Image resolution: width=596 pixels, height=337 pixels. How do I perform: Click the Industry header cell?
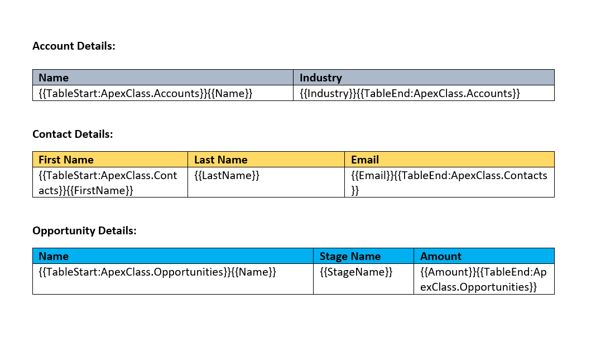(424, 78)
